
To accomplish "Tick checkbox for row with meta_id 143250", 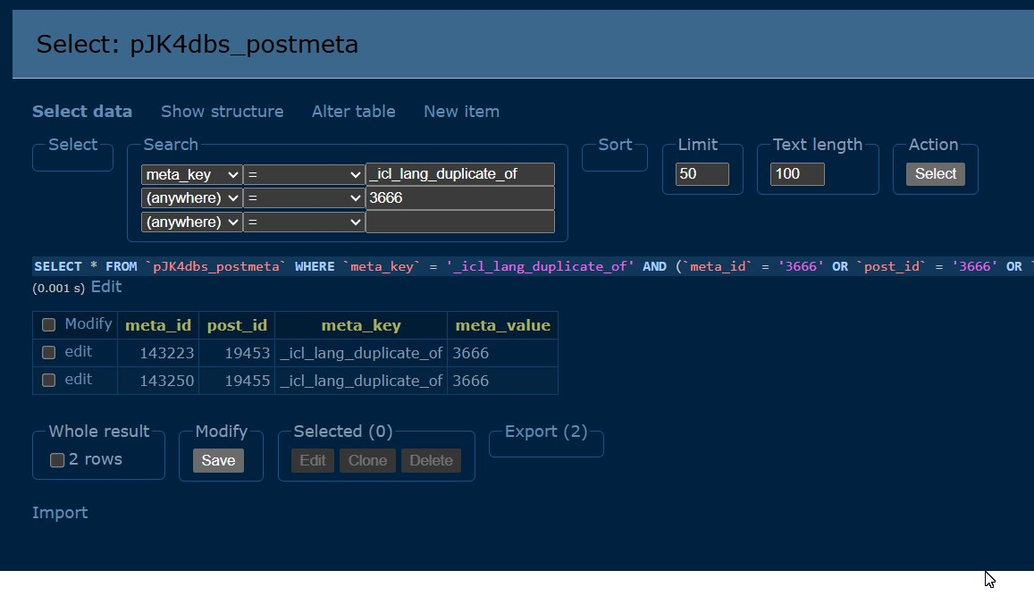I will click(49, 380).
